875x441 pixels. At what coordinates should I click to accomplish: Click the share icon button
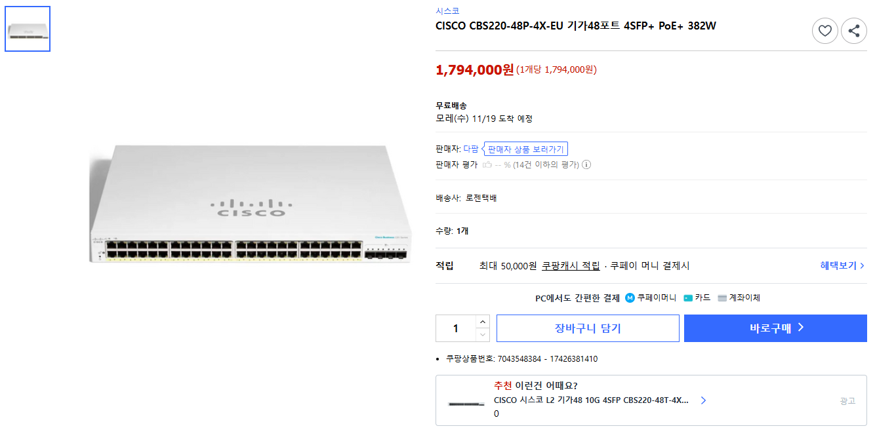(854, 31)
